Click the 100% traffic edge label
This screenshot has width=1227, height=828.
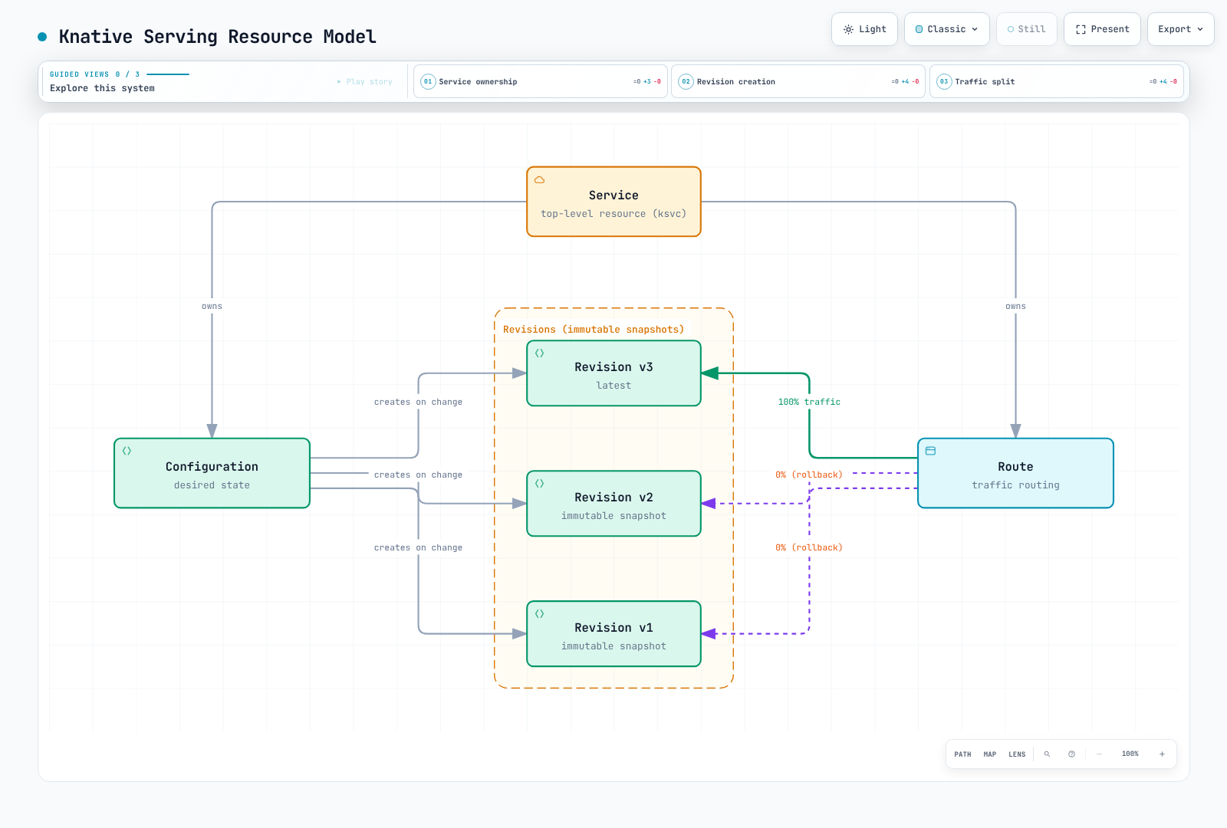809,402
